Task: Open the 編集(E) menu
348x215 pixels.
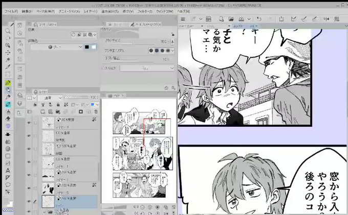Action: (27, 11)
